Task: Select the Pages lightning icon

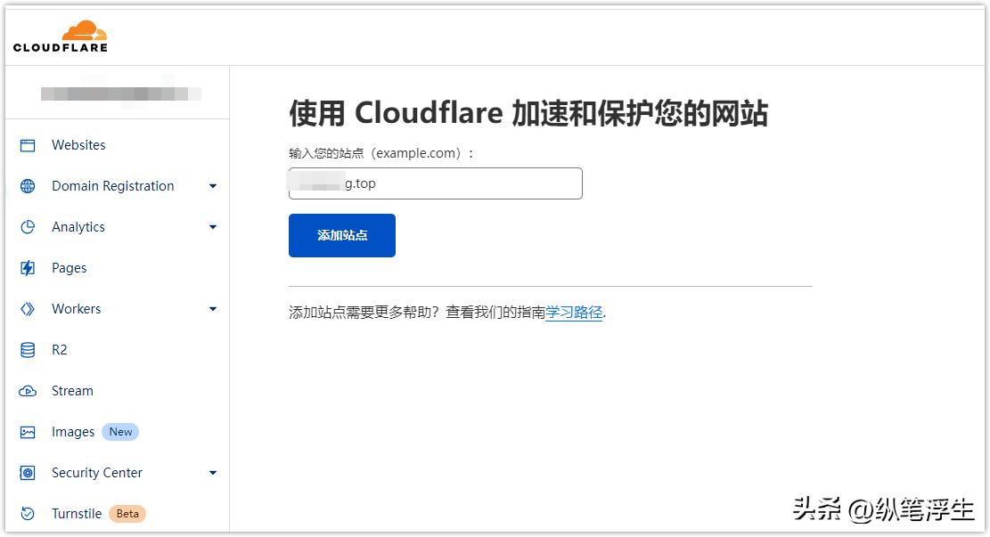Action: pyautogui.click(x=28, y=267)
